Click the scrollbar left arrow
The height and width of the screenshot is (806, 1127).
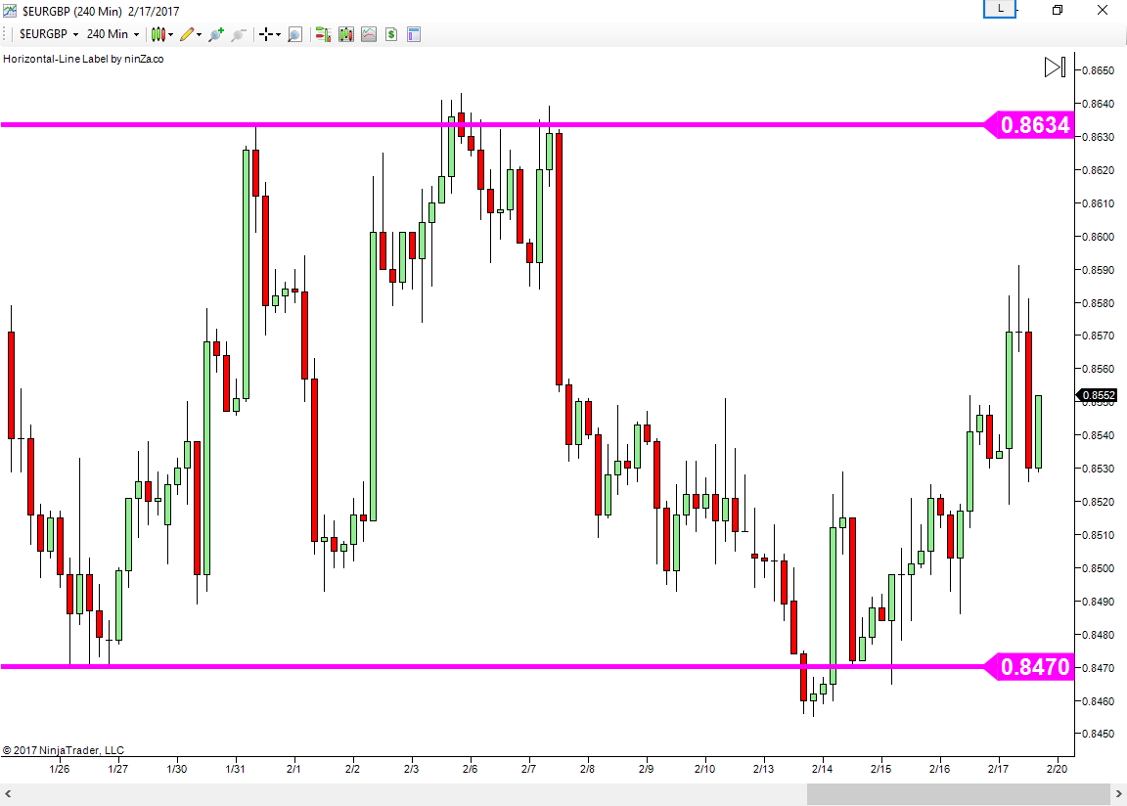point(8,794)
